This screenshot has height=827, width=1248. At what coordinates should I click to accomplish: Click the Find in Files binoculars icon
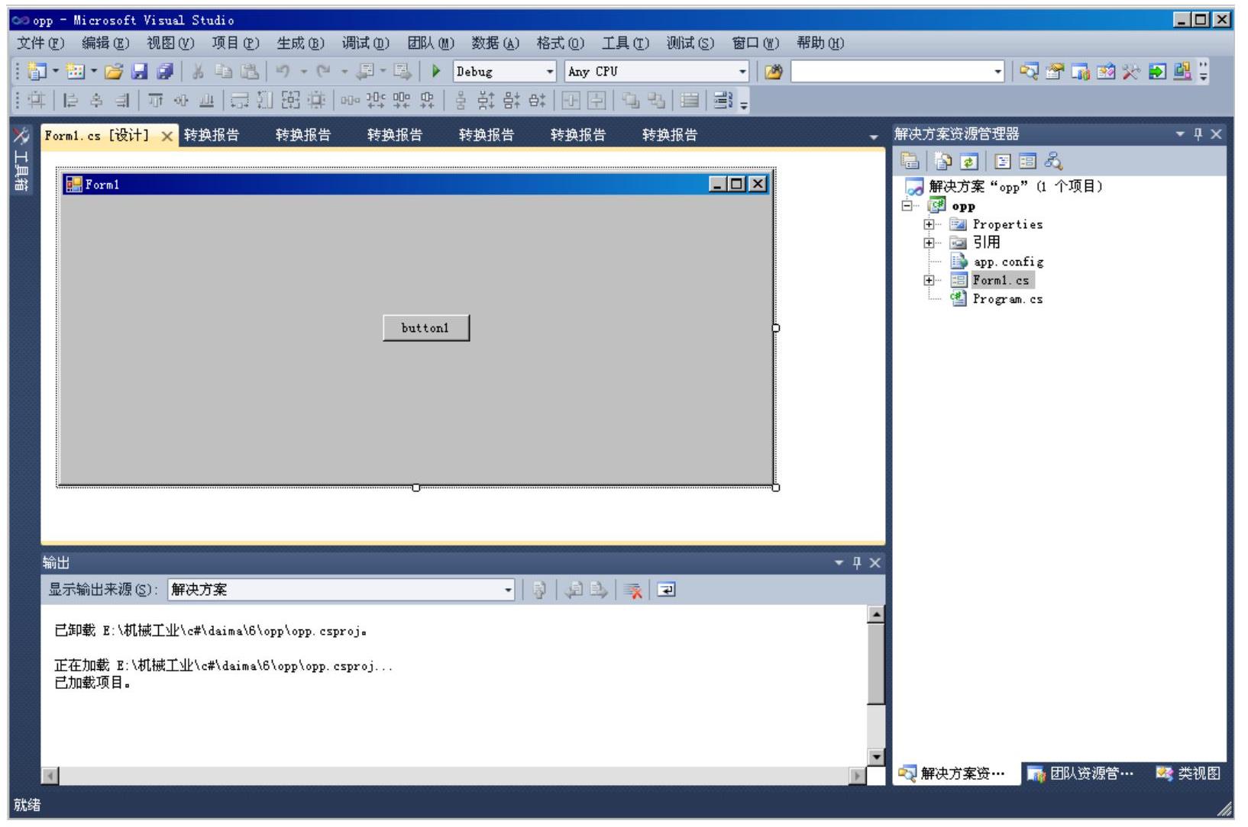tap(773, 72)
